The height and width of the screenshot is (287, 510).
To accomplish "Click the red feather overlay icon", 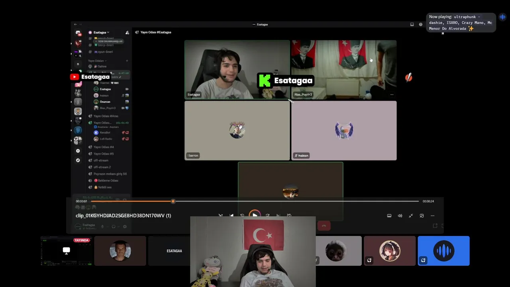I will tap(408, 78).
